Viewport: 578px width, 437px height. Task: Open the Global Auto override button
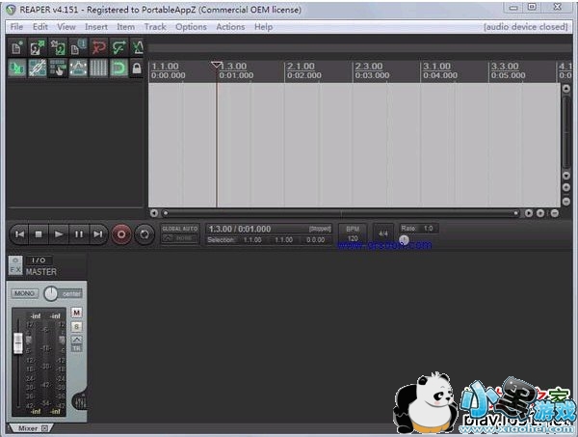(x=180, y=233)
